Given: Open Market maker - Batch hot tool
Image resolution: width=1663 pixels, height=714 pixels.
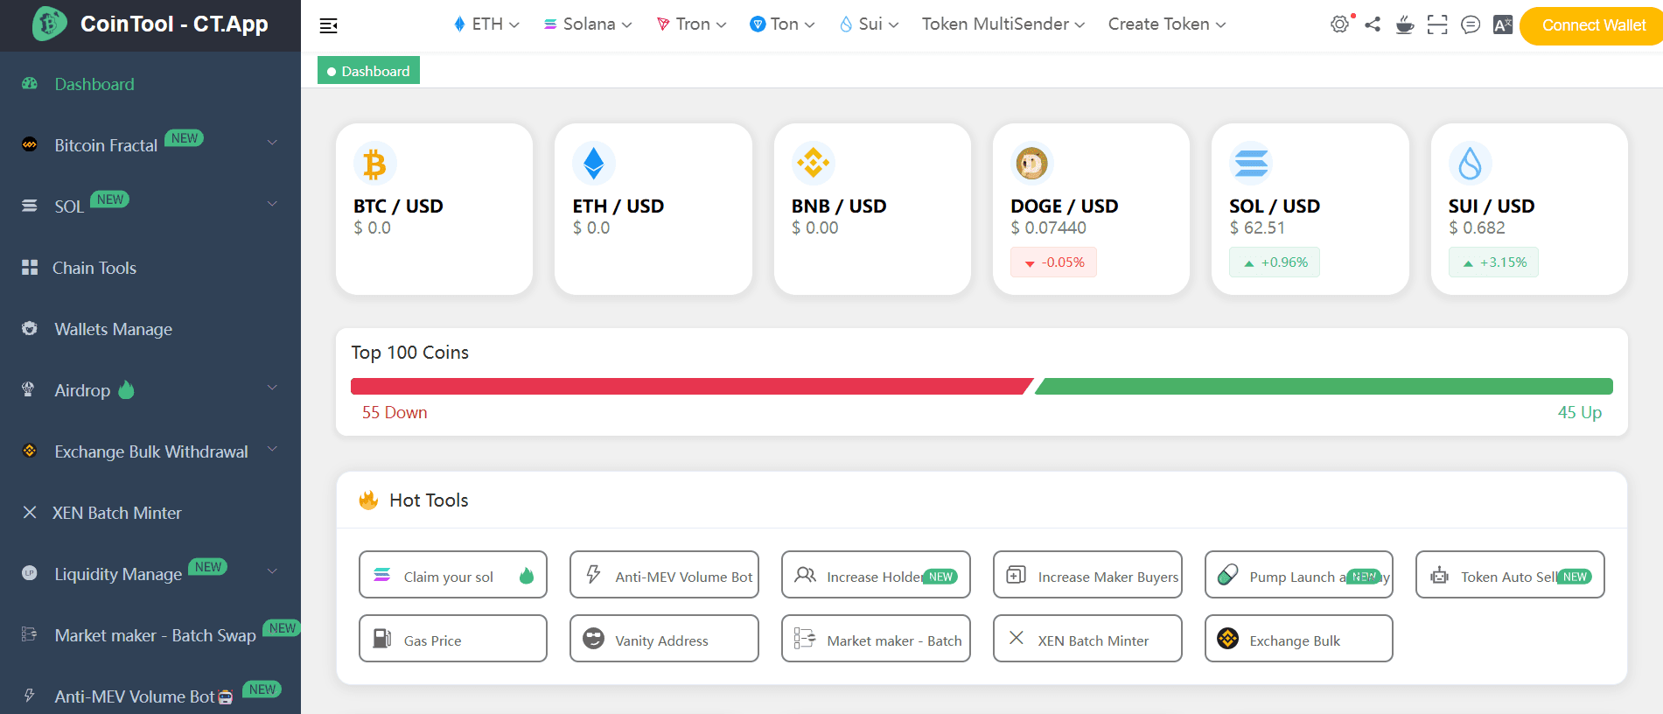Looking at the screenshot, I should (876, 639).
